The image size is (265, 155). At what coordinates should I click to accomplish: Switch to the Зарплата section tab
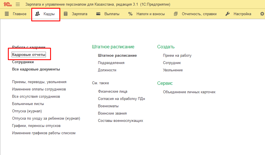pyautogui.click(x=79, y=14)
